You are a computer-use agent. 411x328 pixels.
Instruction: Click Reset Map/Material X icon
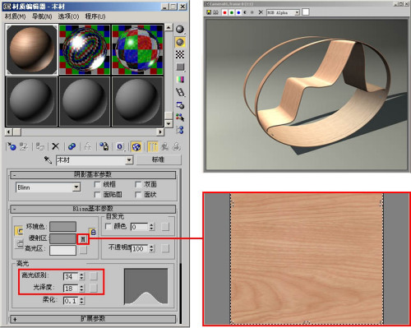(x=56, y=146)
